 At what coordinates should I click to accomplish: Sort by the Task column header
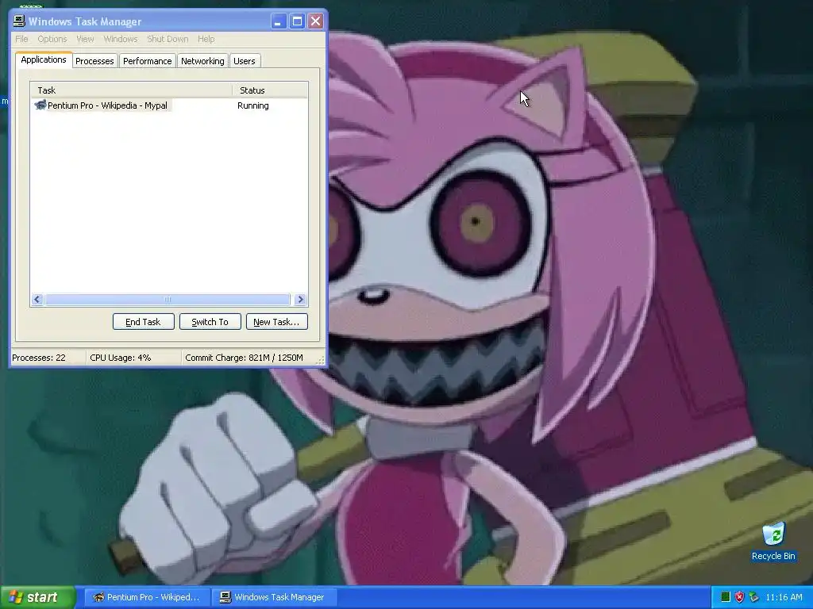point(131,90)
